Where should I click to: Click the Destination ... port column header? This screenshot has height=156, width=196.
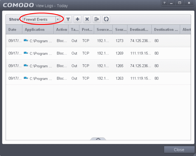[166, 30]
